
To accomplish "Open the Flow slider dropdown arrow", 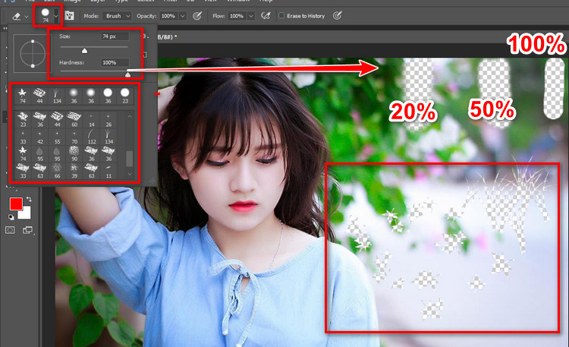I will (251, 16).
